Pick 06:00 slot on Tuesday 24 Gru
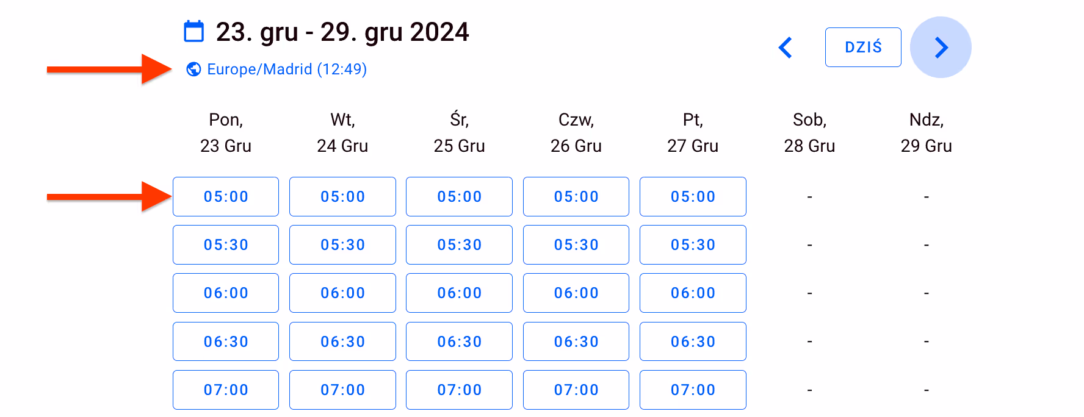The height and width of the screenshot is (417, 1084). 342,293
